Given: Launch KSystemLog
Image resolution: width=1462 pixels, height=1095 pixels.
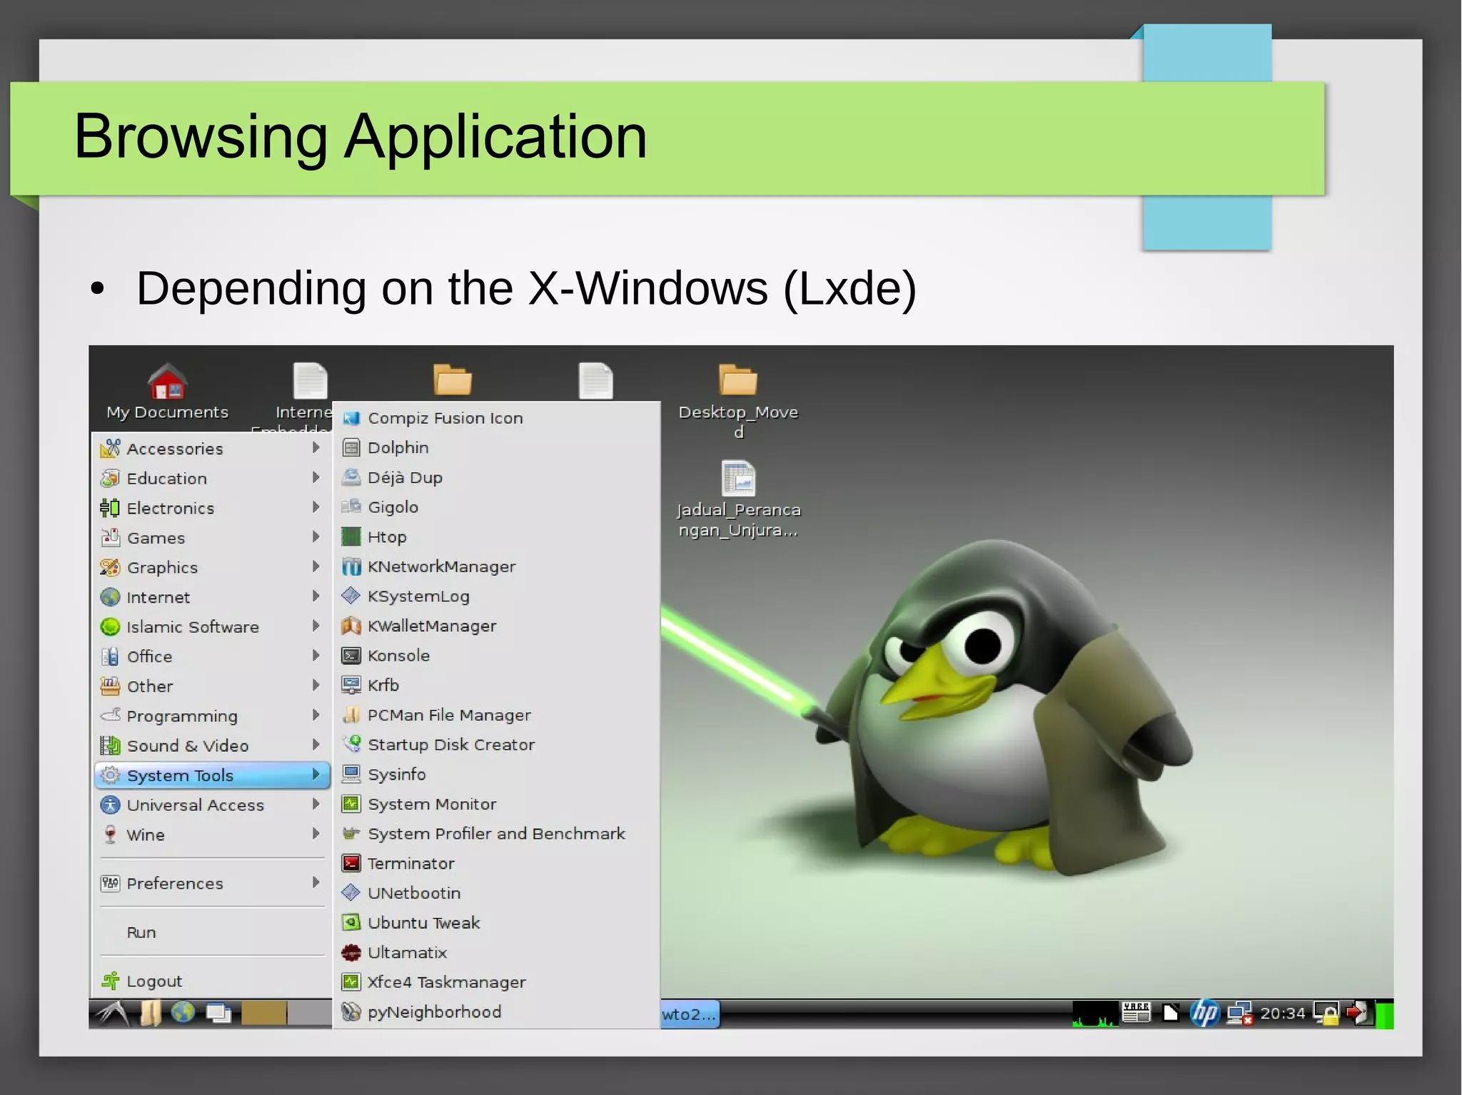Looking at the screenshot, I should [496, 596].
